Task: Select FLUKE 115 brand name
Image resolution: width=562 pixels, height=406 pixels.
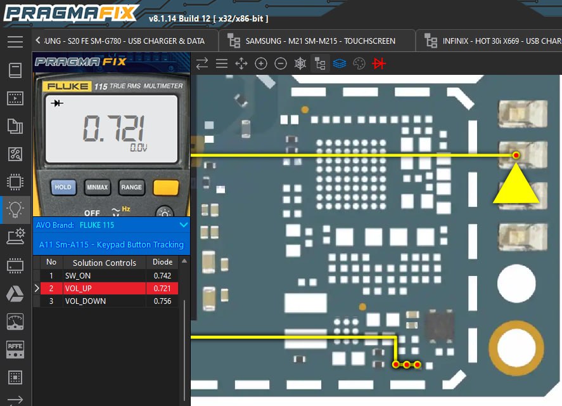Action: [97, 225]
